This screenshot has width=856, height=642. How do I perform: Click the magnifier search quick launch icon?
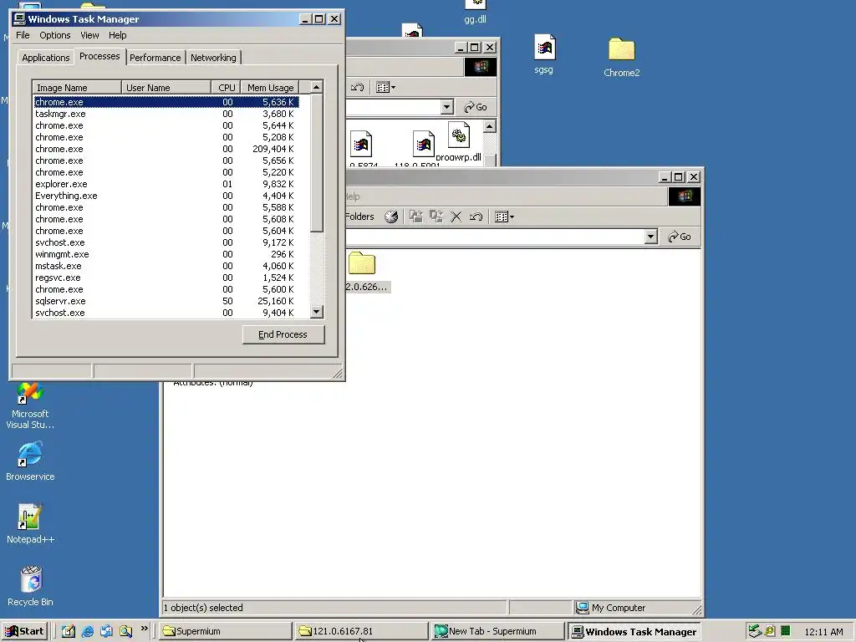point(125,631)
